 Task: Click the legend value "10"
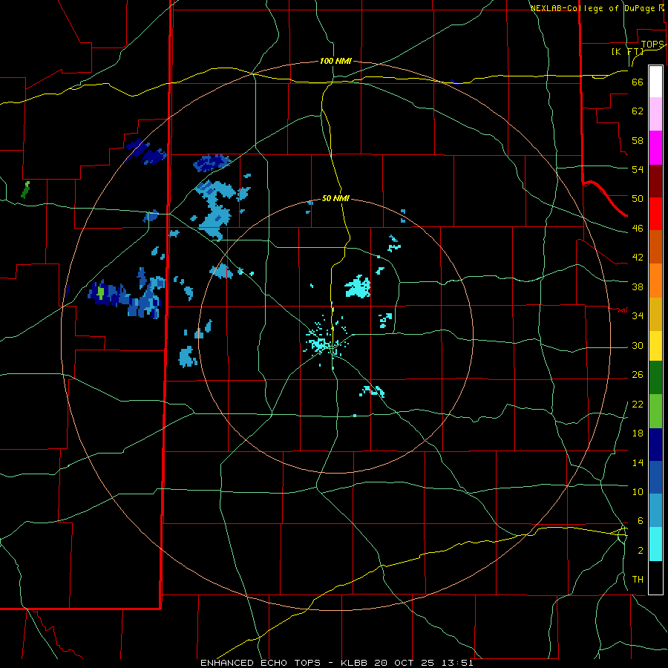(638, 491)
